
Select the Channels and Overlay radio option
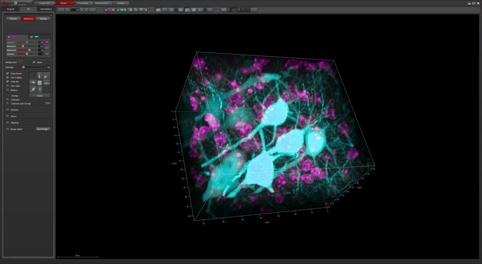(x=7, y=104)
